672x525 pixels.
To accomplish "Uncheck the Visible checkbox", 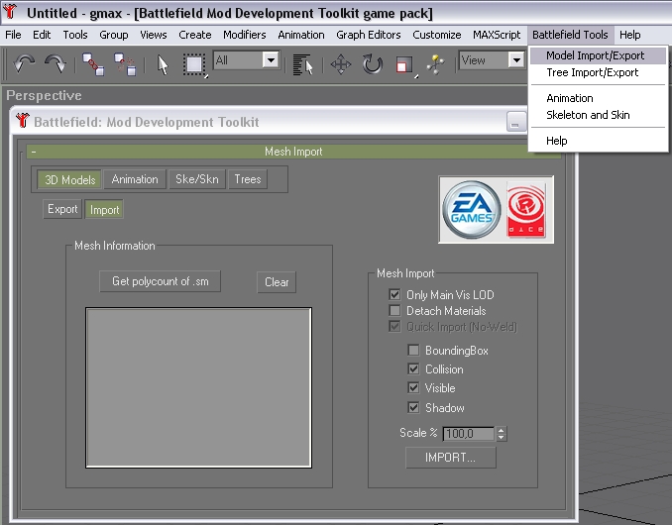I will pyautogui.click(x=413, y=388).
